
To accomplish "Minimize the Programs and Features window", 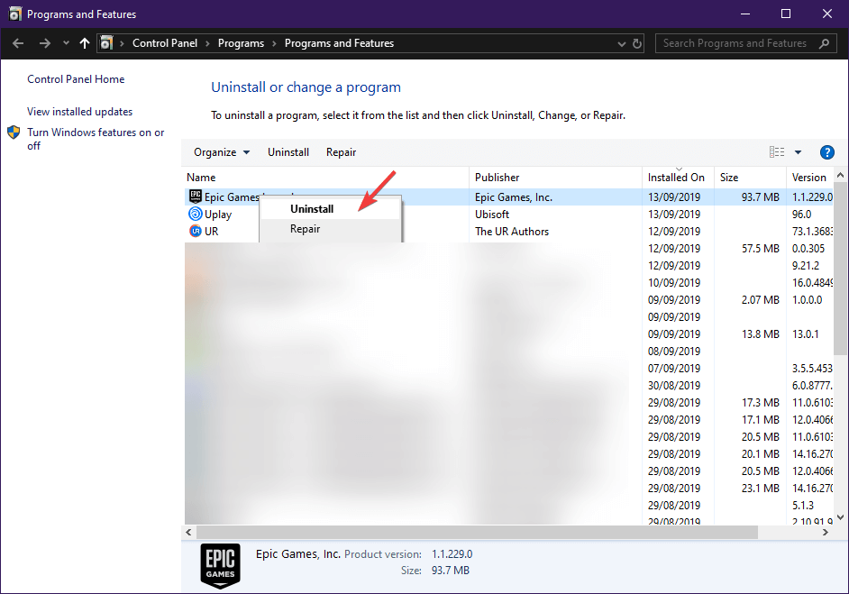I will pyautogui.click(x=745, y=14).
